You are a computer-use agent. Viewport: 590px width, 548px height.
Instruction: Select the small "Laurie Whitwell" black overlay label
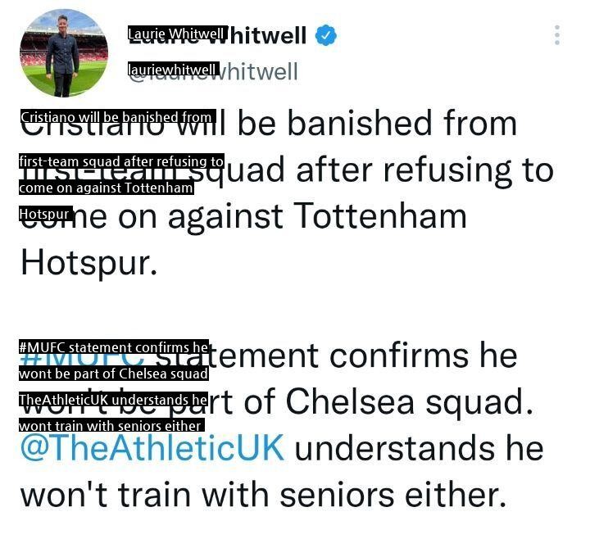coord(176,34)
